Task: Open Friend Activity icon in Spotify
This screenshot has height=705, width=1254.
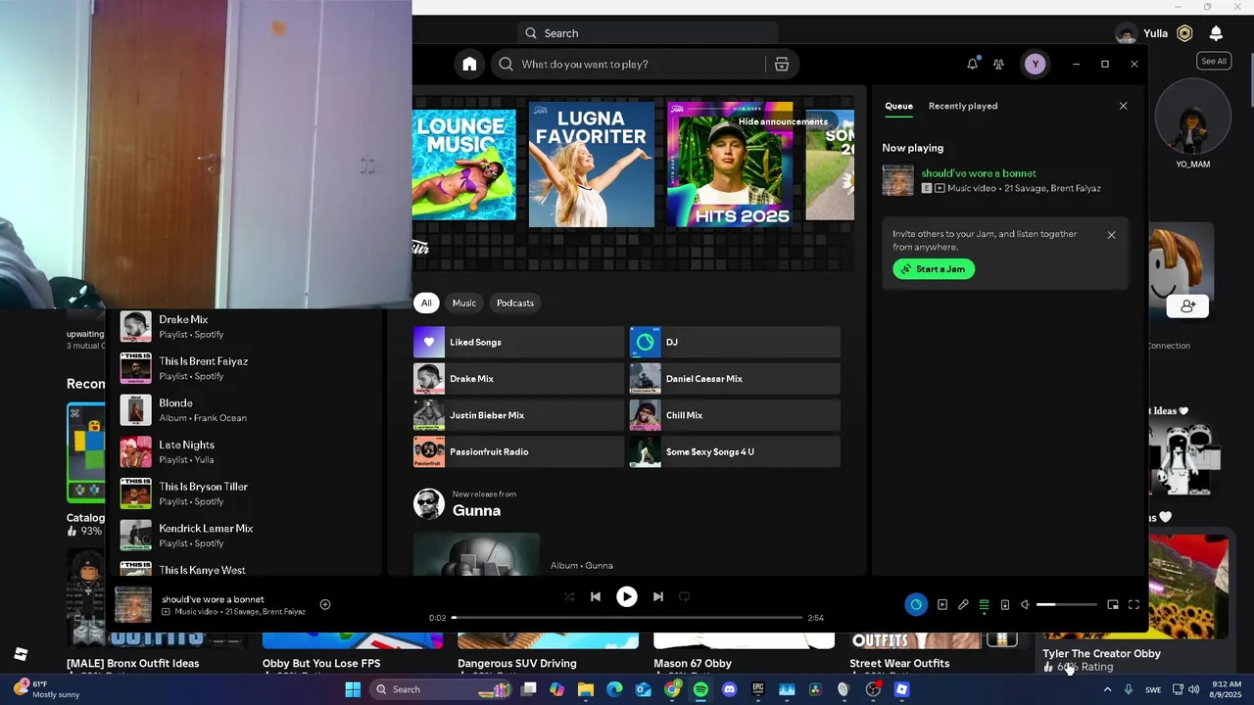Action: point(998,64)
